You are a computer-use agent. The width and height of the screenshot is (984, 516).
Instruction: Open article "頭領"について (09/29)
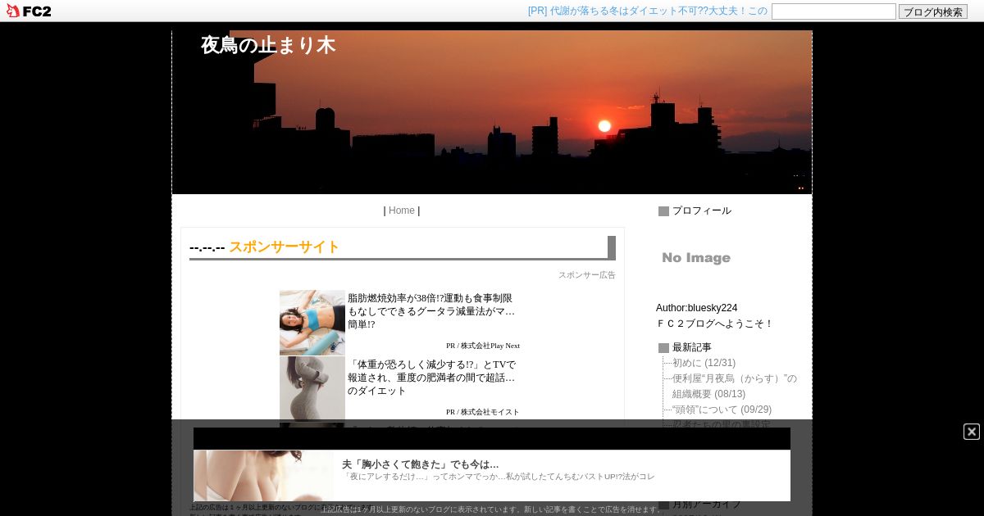(722, 410)
